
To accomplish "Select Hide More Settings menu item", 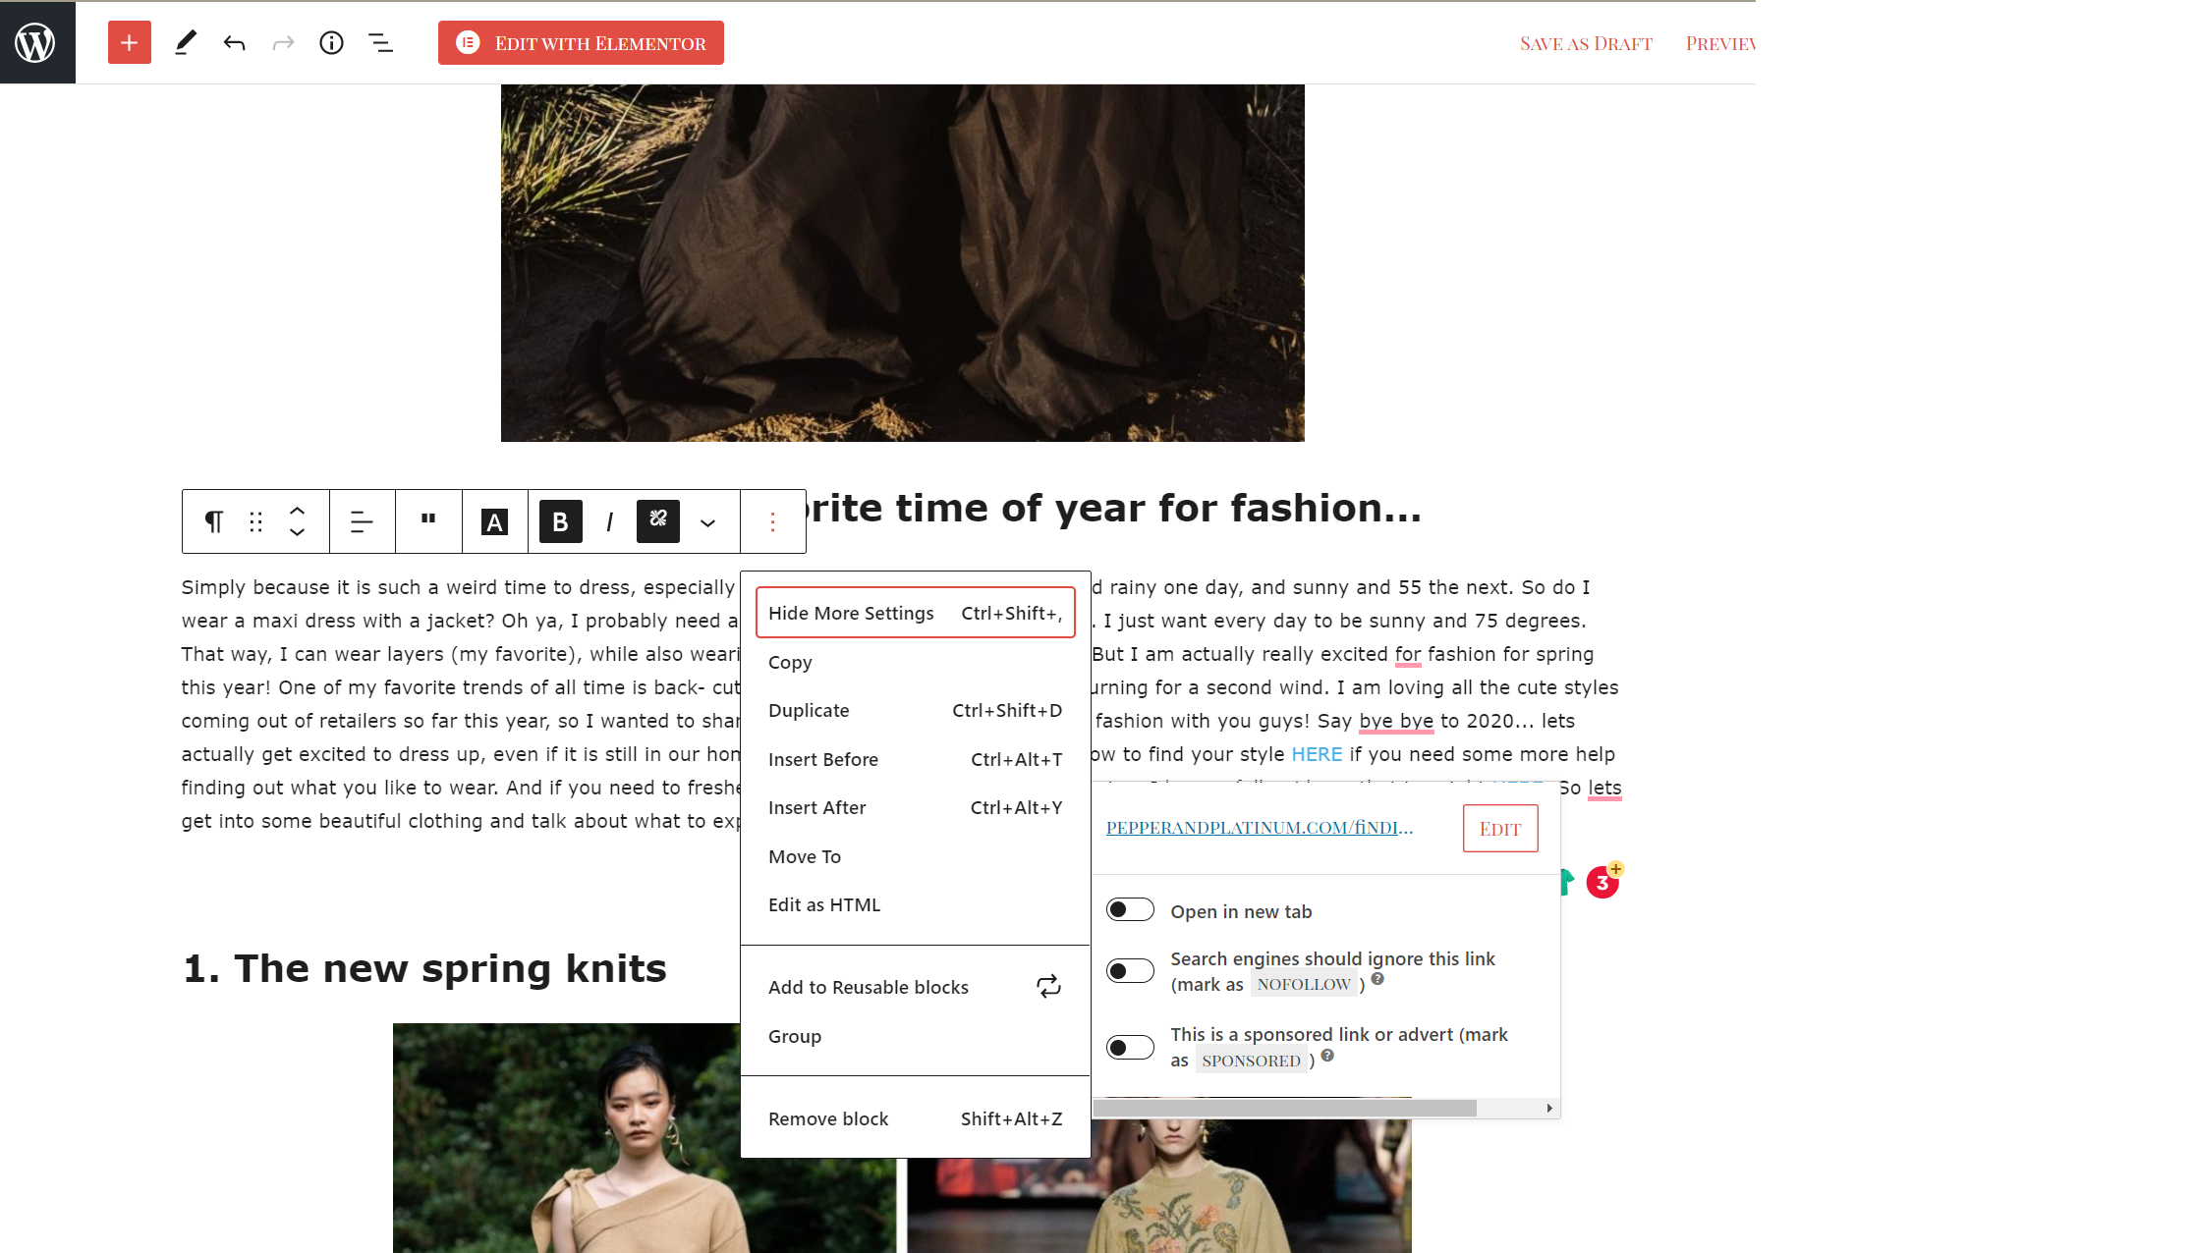I will [916, 613].
